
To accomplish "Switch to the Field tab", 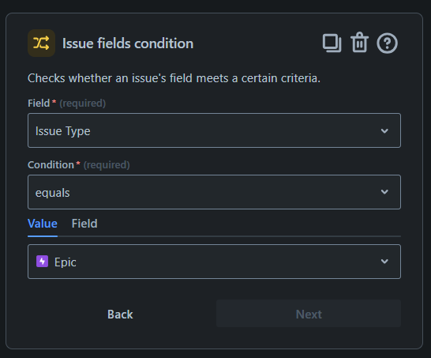I will pos(84,224).
